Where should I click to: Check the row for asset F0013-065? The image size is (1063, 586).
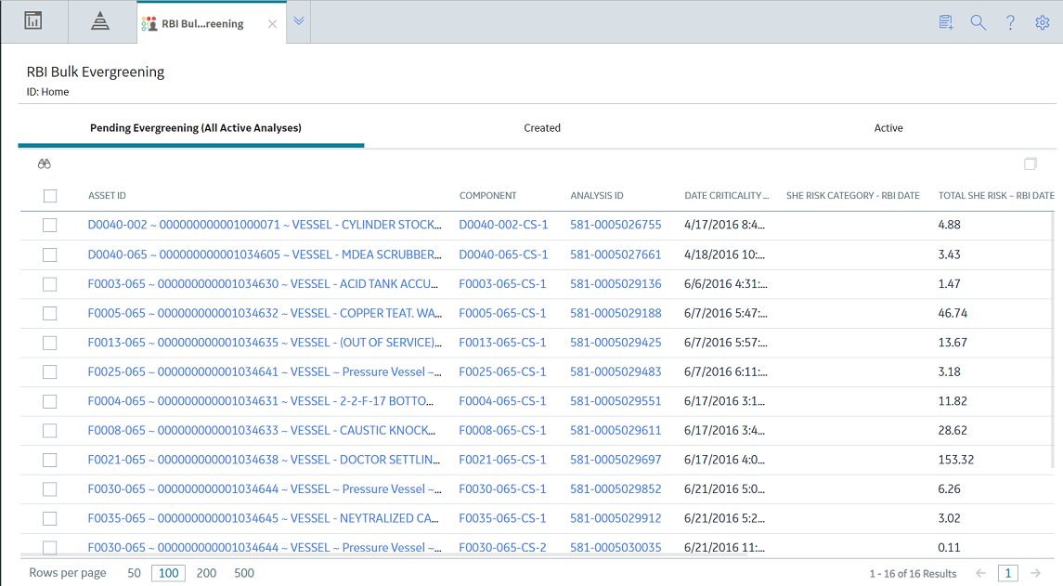(50, 344)
